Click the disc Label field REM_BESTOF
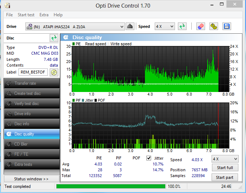The height and width of the screenshot is (193, 246). [33, 72]
